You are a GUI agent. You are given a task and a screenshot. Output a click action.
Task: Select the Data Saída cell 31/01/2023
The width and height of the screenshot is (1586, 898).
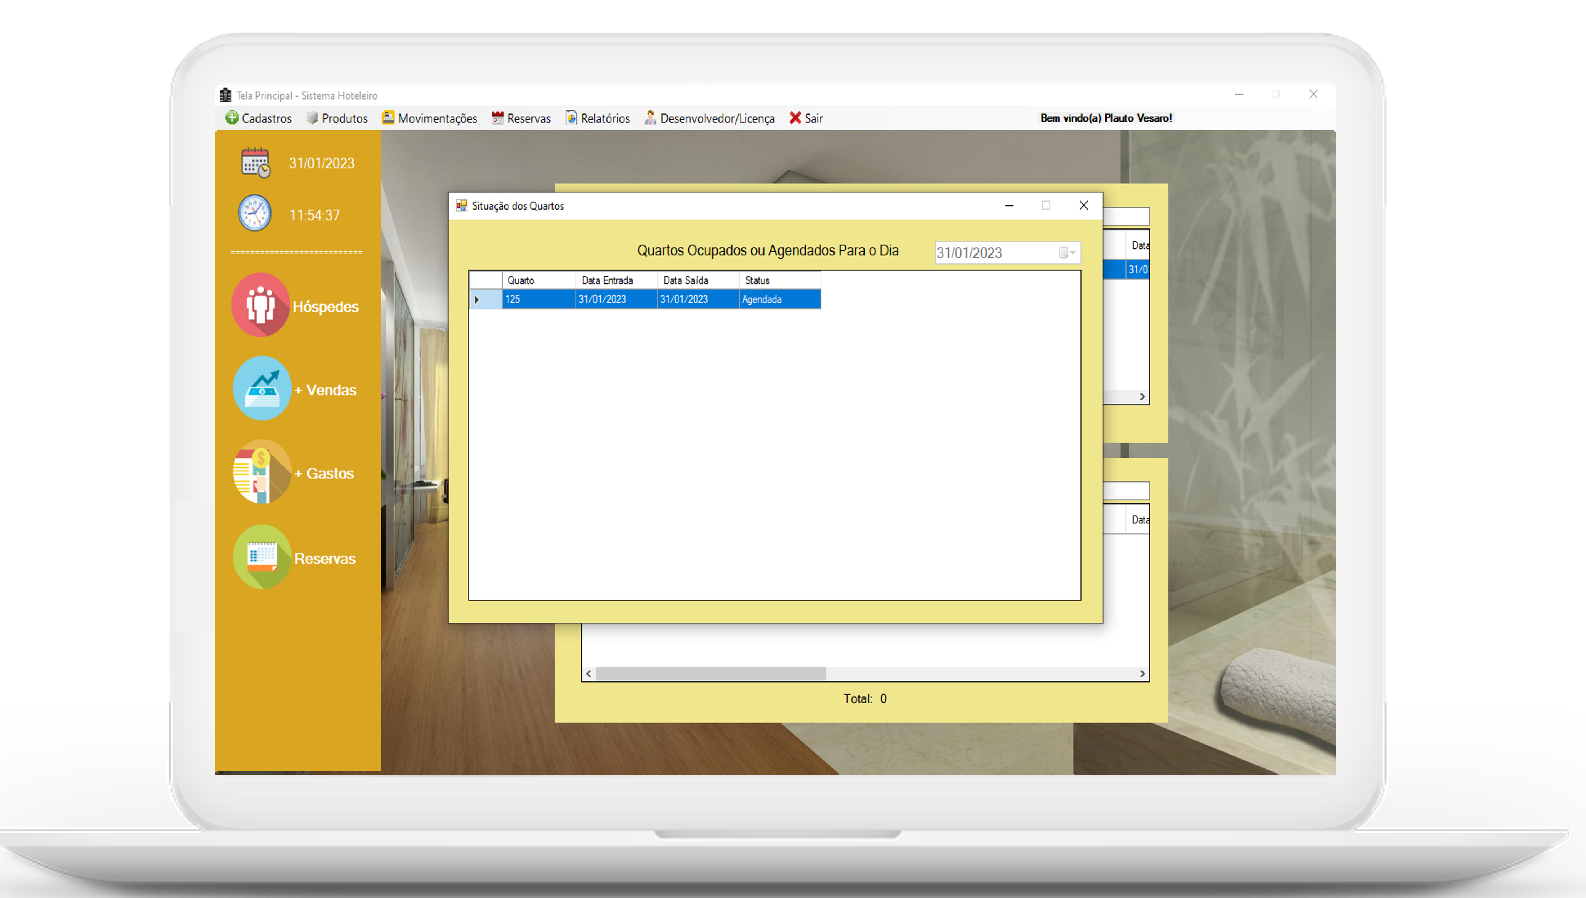pos(698,299)
